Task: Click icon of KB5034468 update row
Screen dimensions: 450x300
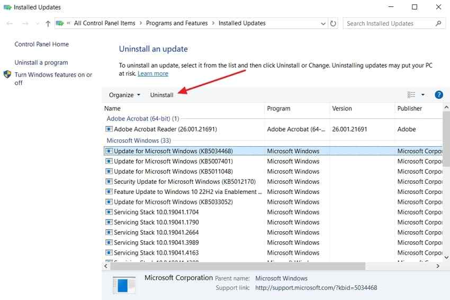Action: [x=109, y=151]
